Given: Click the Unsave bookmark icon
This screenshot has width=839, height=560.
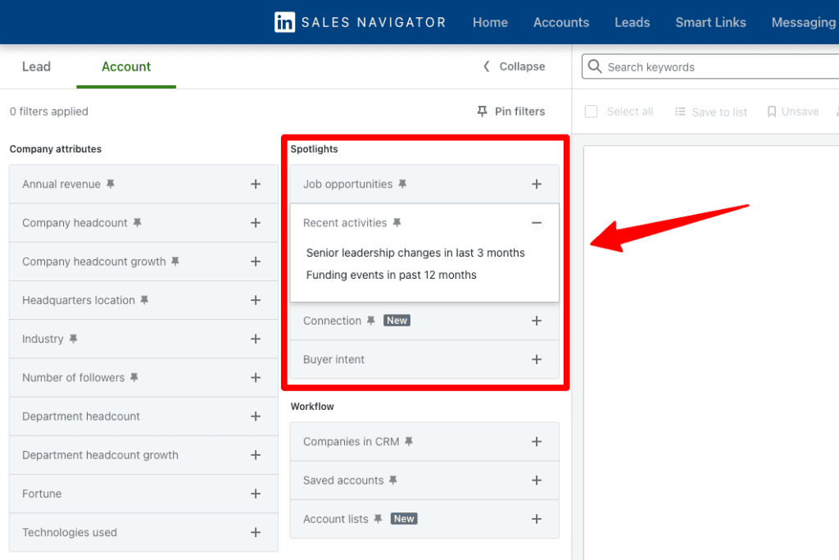Looking at the screenshot, I should coord(772,112).
